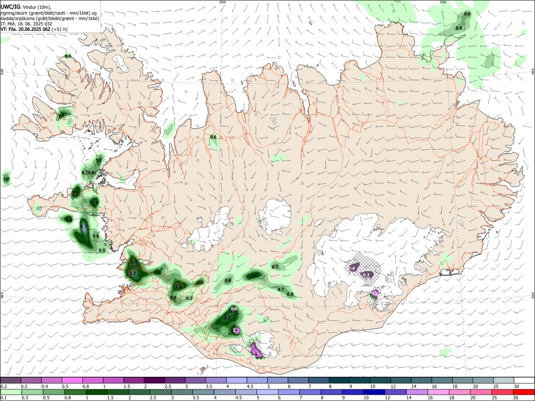This screenshot has width=535, height=401.
Task: Click the valid time 'VT: Fös. 20.06.2025 06Z (+51 h)'
Action: [x=34, y=29]
